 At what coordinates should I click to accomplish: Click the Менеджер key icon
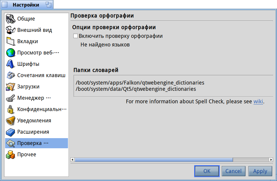(11, 98)
